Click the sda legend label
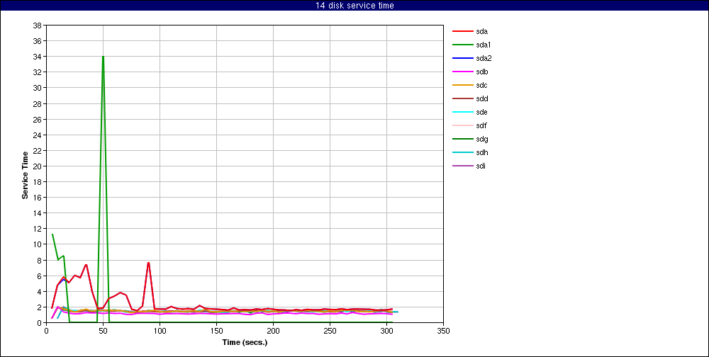 (x=481, y=32)
